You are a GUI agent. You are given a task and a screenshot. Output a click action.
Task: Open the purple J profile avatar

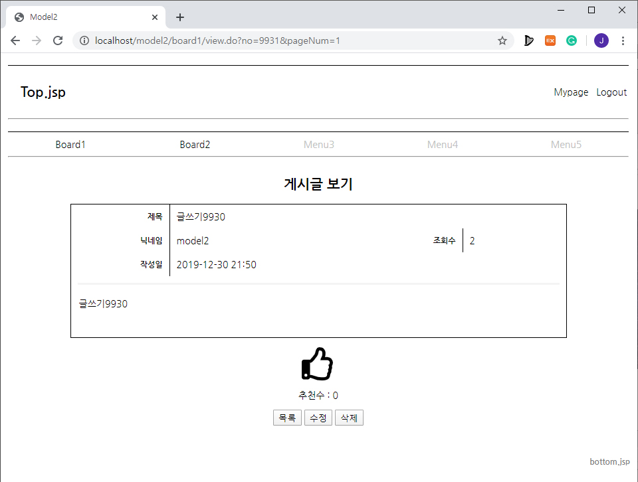pyautogui.click(x=601, y=40)
